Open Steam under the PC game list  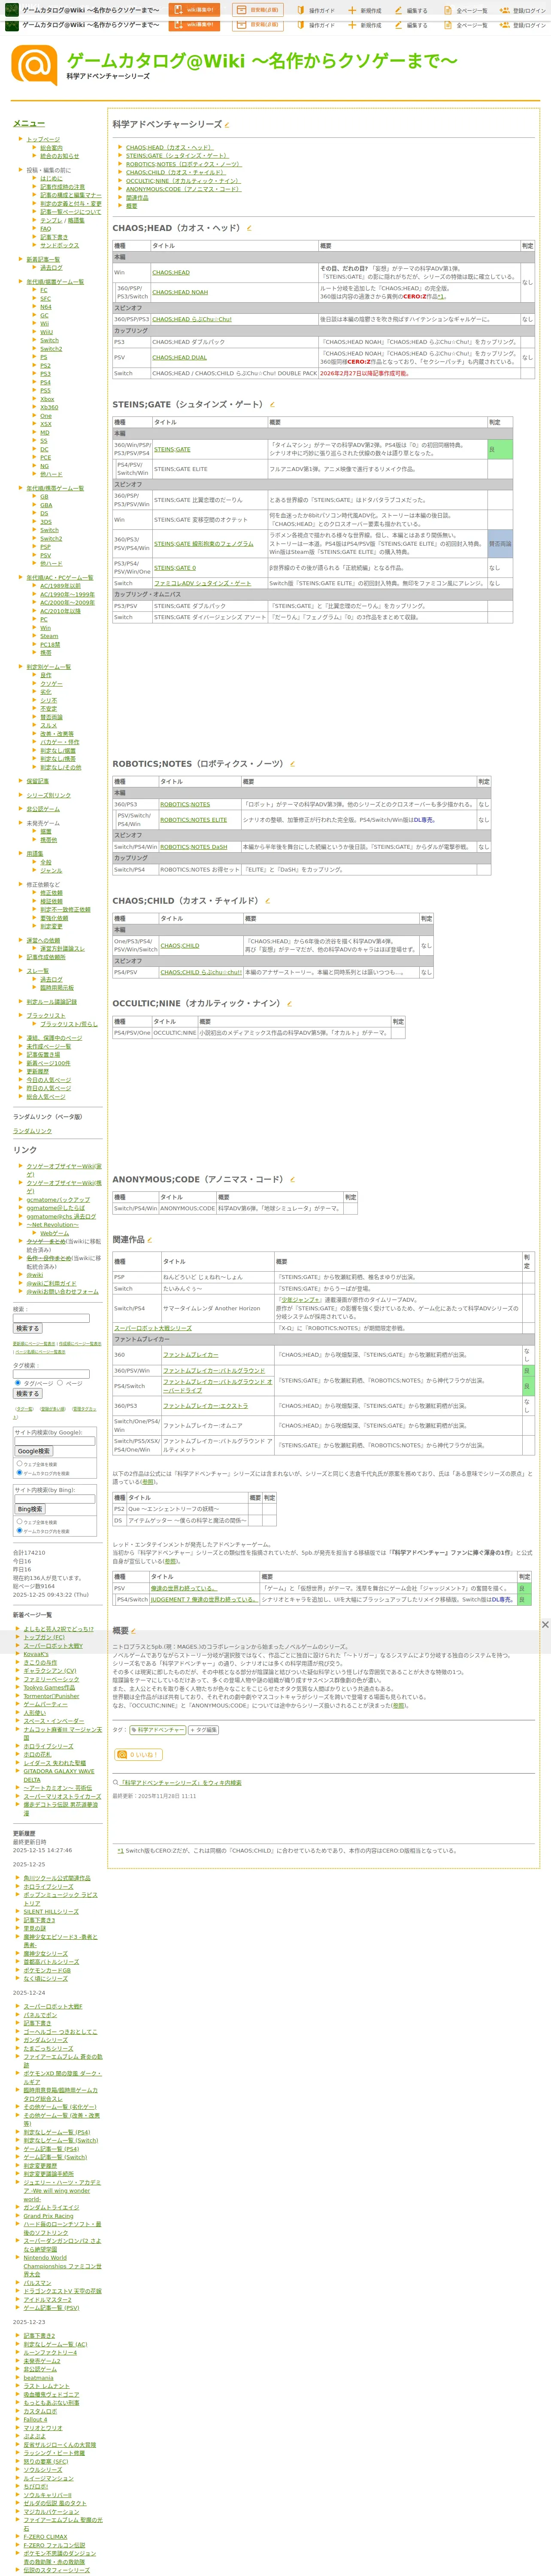coord(49,636)
